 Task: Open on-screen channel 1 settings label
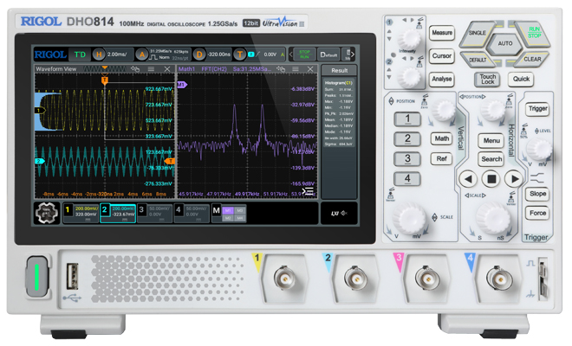tap(81, 213)
